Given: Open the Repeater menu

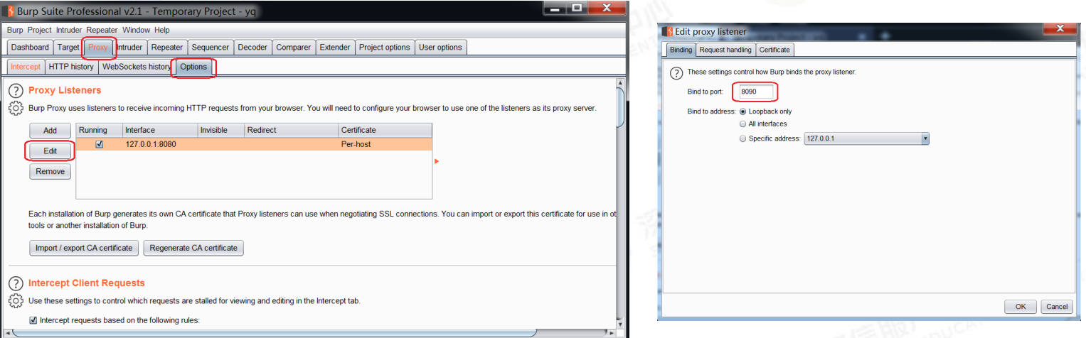Looking at the screenshot, I should click(x=102, y=30).
